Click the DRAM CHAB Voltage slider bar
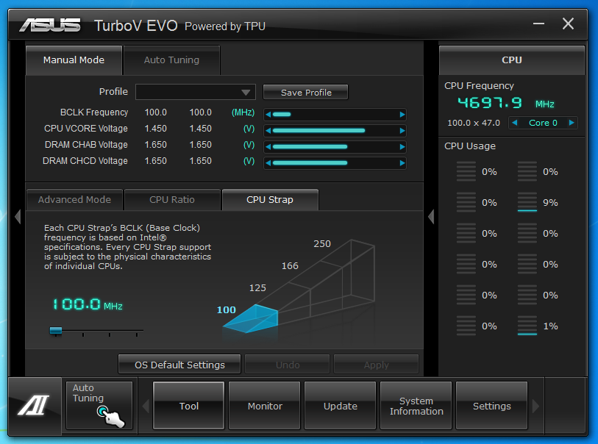 tap(335, 147)
